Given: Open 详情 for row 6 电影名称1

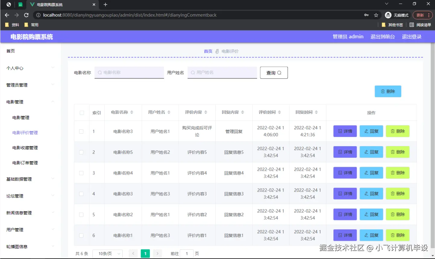Looking at the screenshot, I should (345, 235).
